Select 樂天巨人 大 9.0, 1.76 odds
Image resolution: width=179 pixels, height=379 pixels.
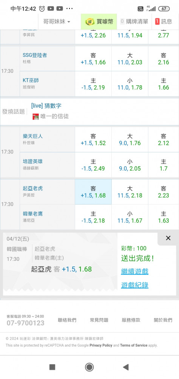tap(130, 139)
